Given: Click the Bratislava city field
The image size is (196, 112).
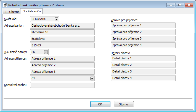Looking at the screenshot, I should (x=62, y=39).
